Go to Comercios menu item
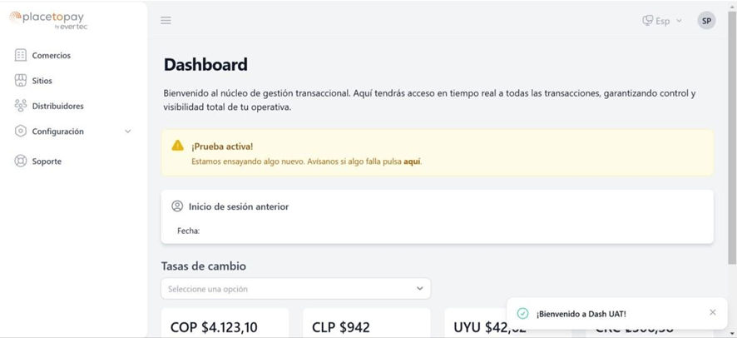This screenshot has height=338, width=737. (52, 56)
